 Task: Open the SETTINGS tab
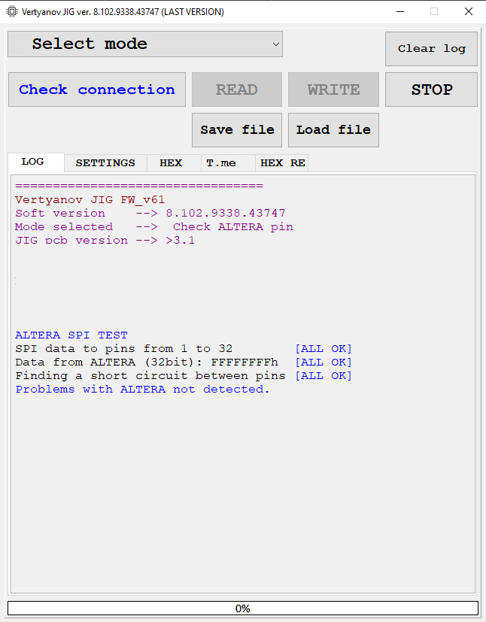point(105,163)
